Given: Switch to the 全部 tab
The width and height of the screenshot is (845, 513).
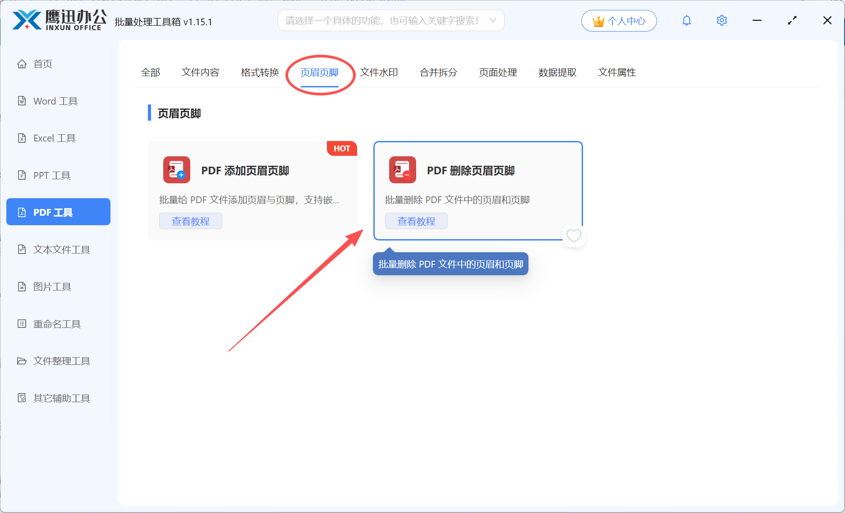Looking at the screenshot, I should pos(151,73).
